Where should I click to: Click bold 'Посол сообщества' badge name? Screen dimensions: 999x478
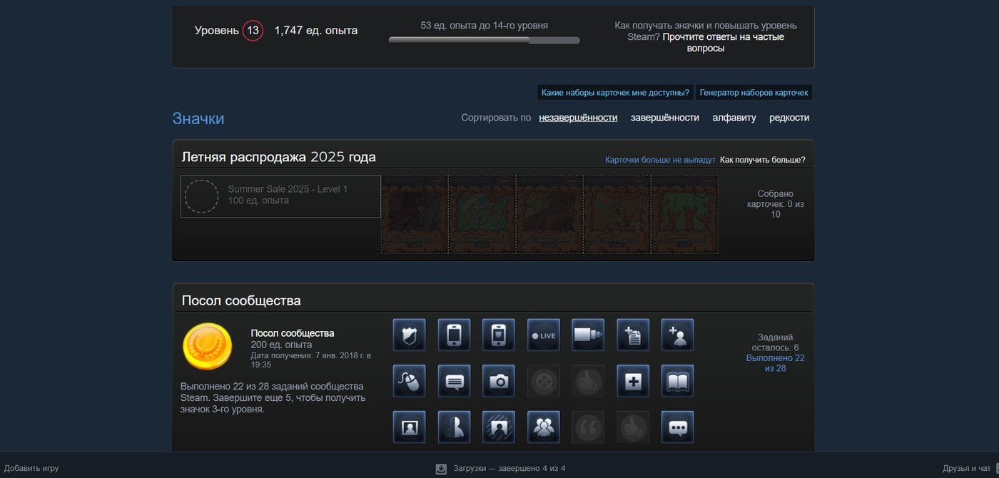(293, 333)
